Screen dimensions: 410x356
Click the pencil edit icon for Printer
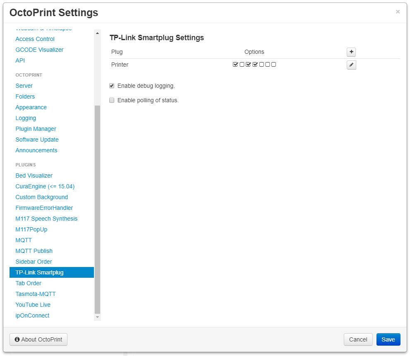click(x=351, y=65)
